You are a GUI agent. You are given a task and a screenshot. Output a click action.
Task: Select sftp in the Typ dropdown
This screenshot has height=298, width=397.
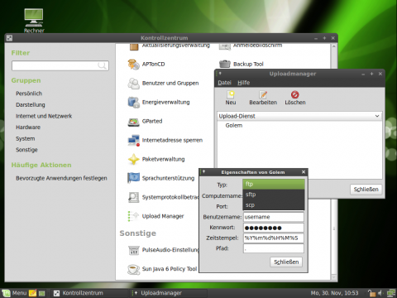[x=274, y=195]
